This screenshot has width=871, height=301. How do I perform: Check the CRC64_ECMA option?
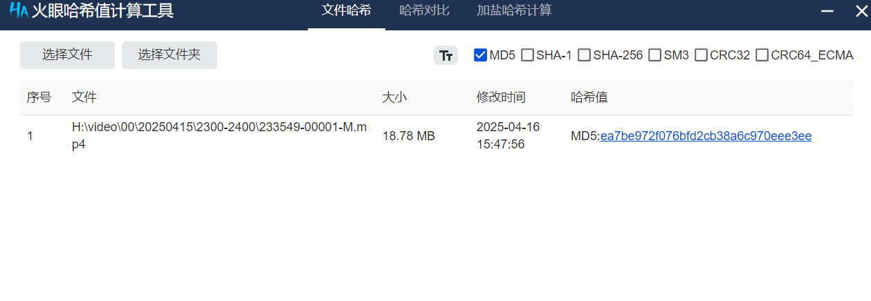(x=762, y=55)
